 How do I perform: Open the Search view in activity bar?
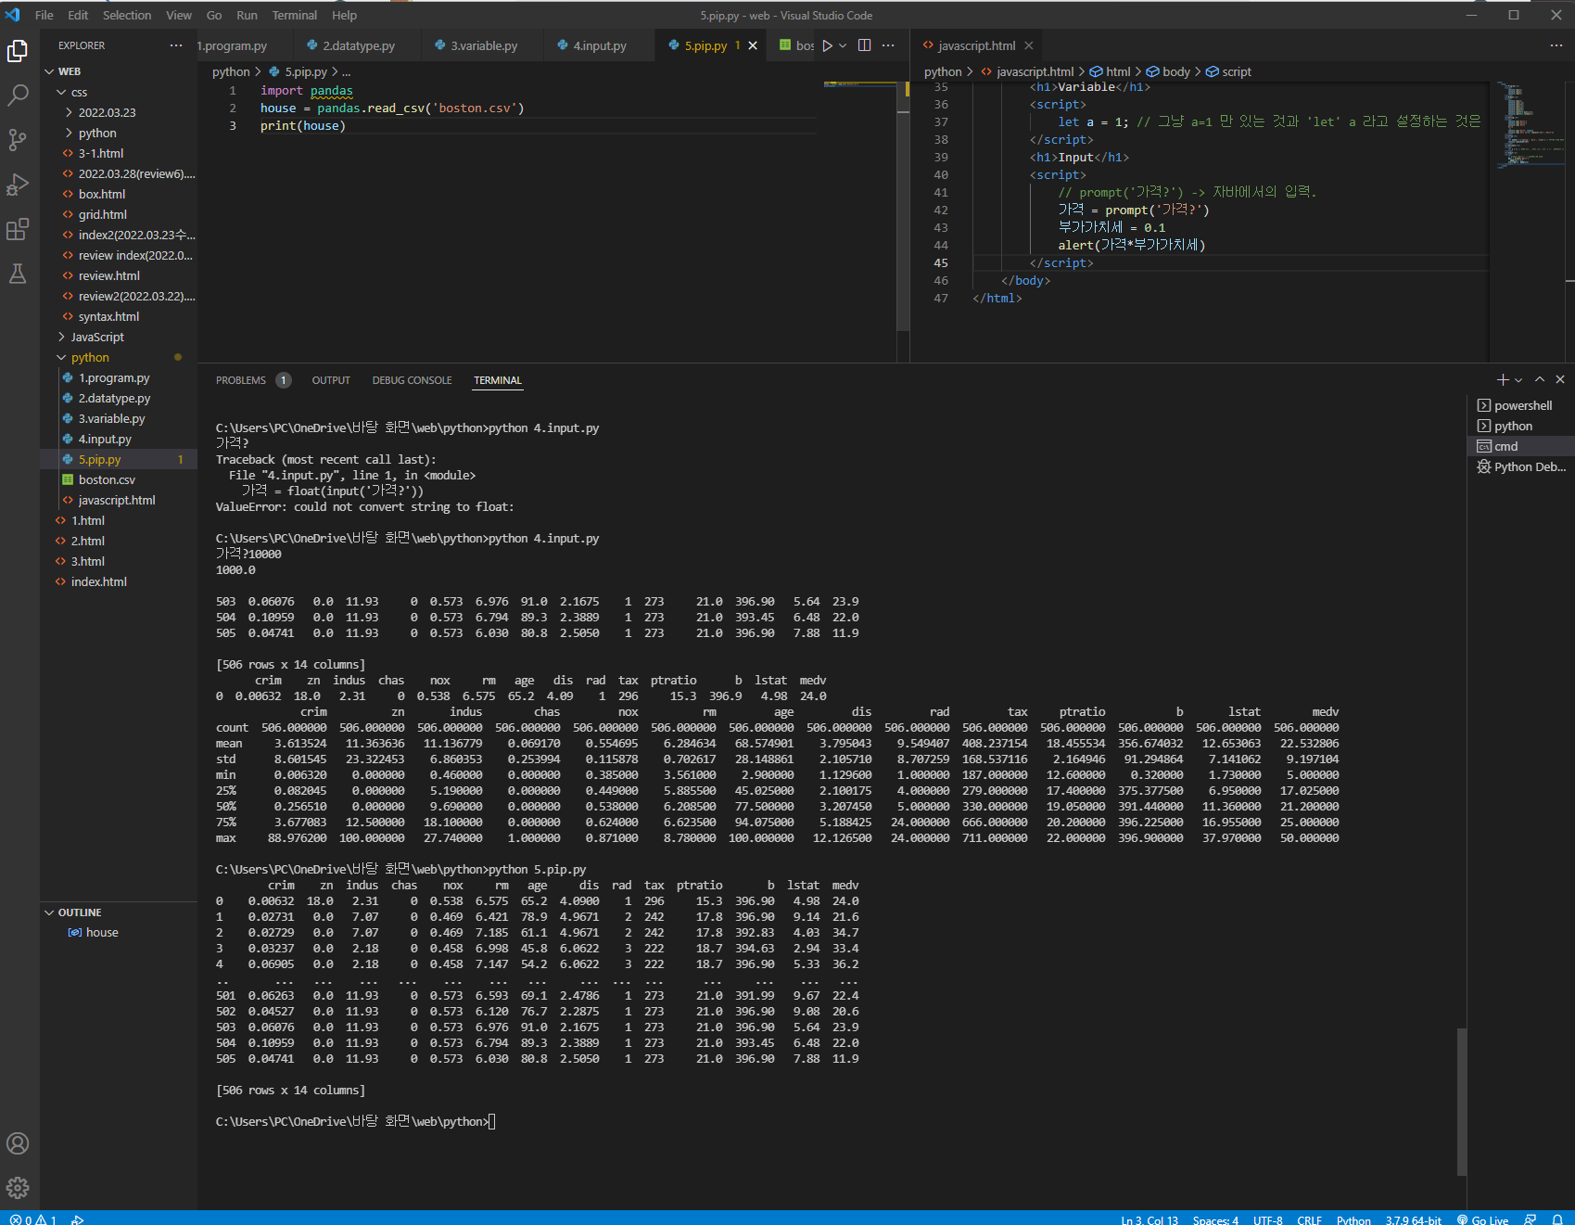pyautogui.click(x=18, y=95)
